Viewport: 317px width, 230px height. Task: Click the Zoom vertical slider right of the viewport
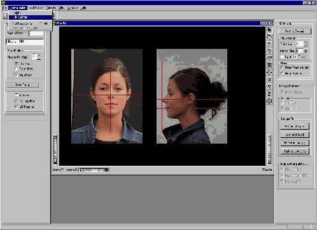coord(269,149)
